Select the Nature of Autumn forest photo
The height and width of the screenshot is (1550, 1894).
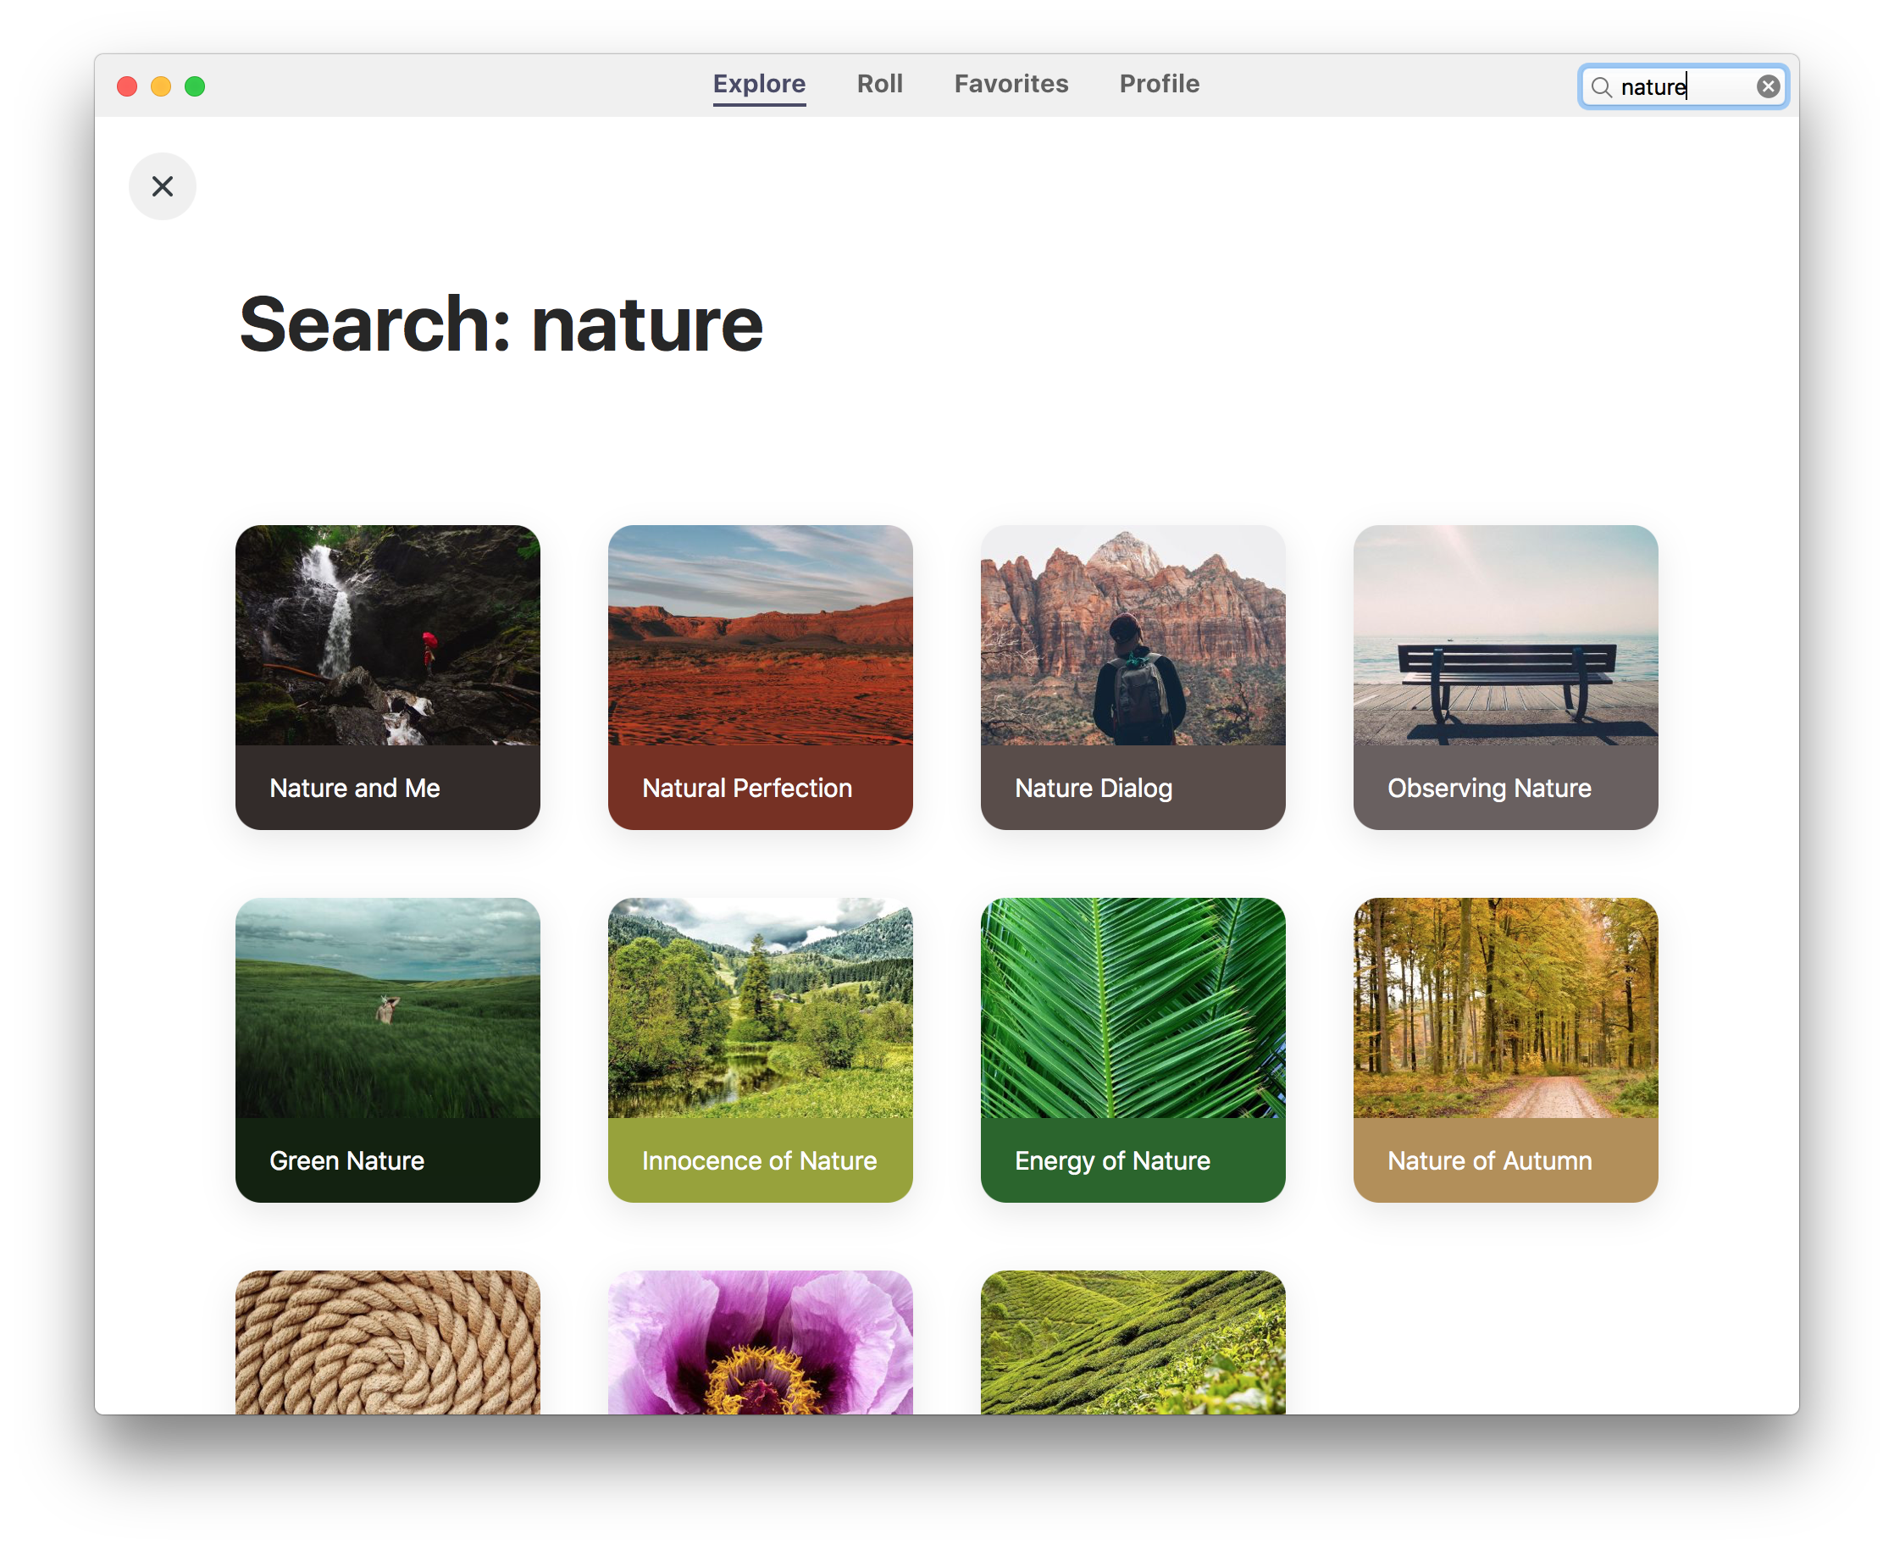tap(1505, 1007)
